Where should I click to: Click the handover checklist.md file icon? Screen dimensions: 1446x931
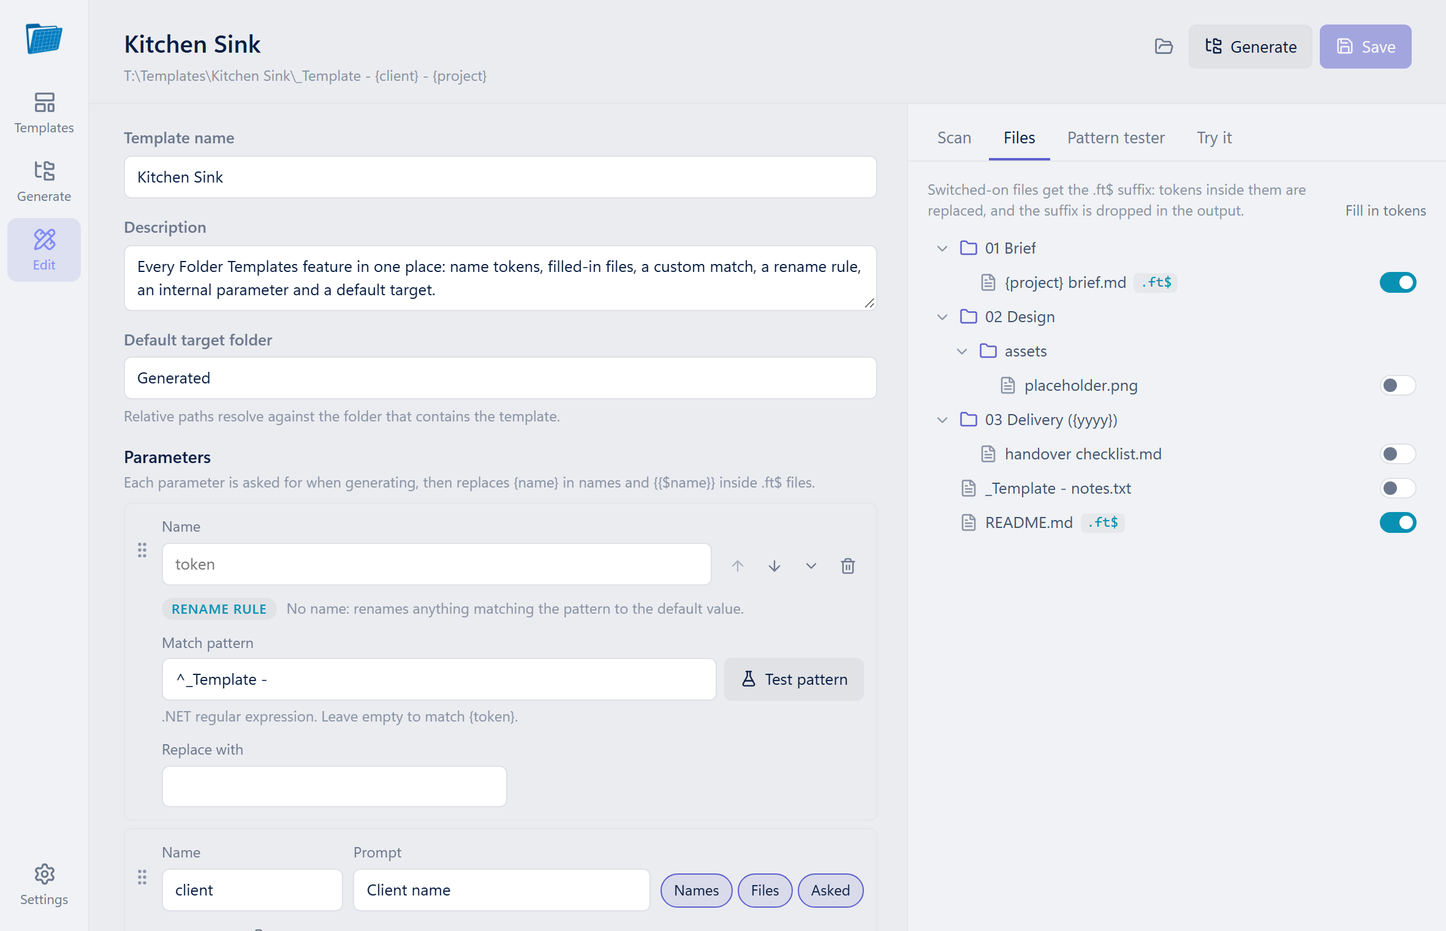988,454
